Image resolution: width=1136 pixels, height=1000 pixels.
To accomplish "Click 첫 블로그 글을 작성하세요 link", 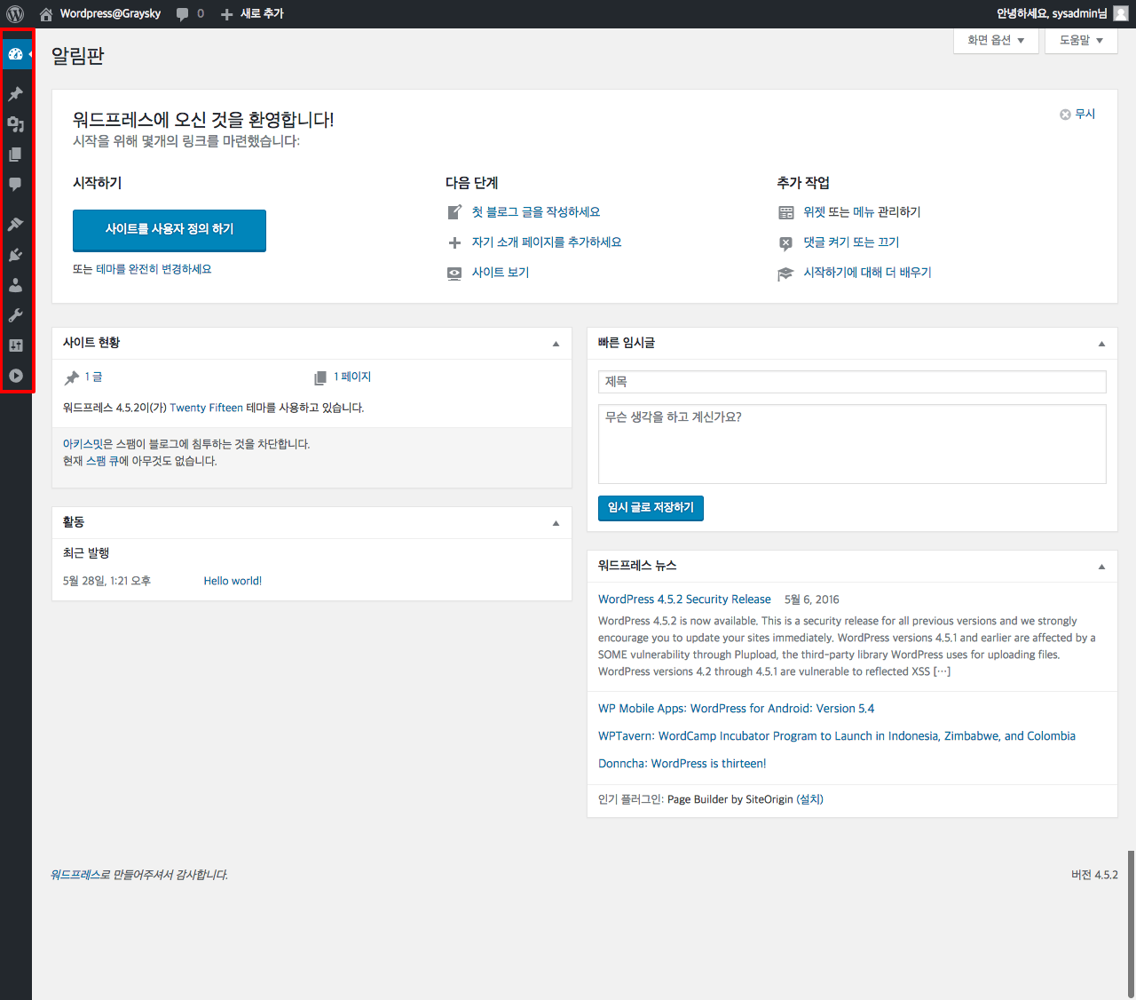I will click(x=536, y=212).
